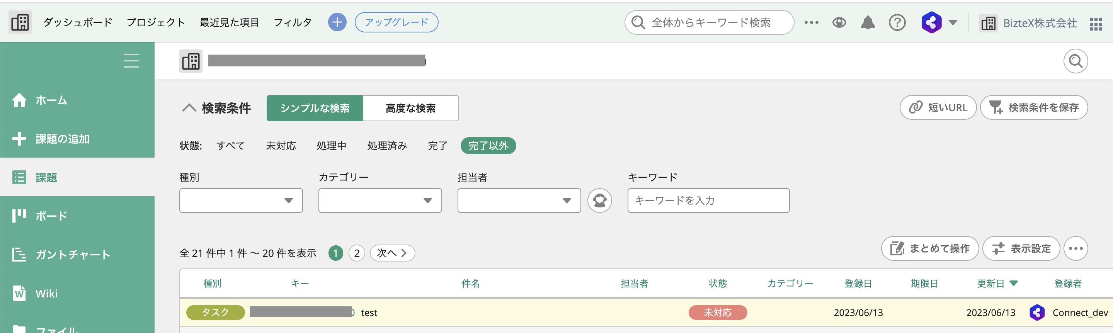Sort by カテゴリー column header
This screenshot has height=333, width=1113.
pos(790,284)
